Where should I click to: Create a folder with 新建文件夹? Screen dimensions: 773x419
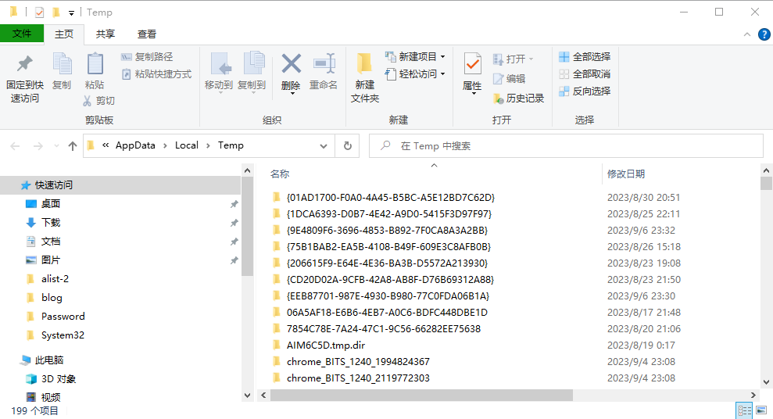[365, 77]
